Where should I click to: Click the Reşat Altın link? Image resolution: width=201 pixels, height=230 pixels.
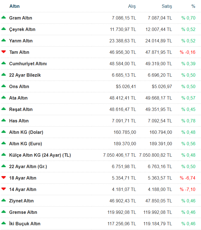pyautogui.click(x=21, y=109)
